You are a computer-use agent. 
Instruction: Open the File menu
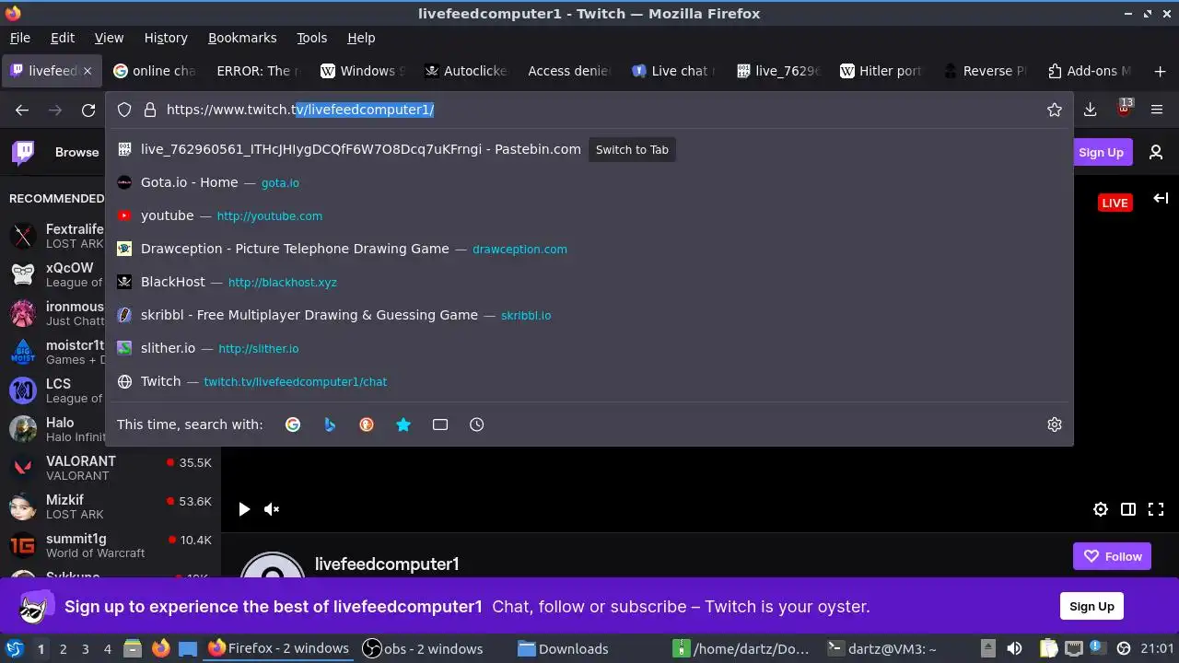tap(20, 38)
